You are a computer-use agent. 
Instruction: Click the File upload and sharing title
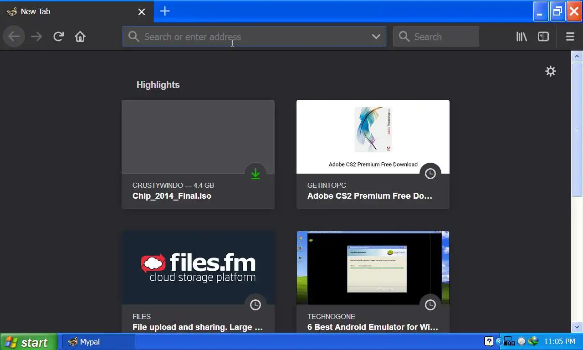click(198, 327)
